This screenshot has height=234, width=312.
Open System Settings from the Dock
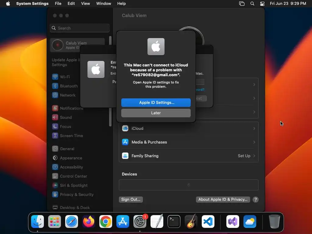click(x=140, y=222)
